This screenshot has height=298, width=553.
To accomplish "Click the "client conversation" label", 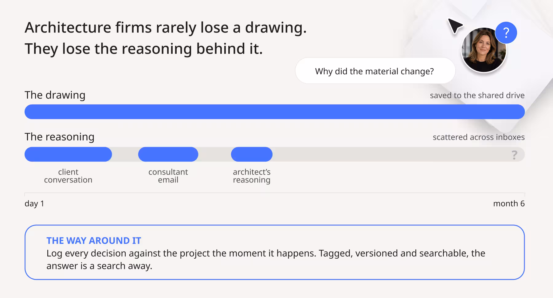I will click(x=68, y=176).
